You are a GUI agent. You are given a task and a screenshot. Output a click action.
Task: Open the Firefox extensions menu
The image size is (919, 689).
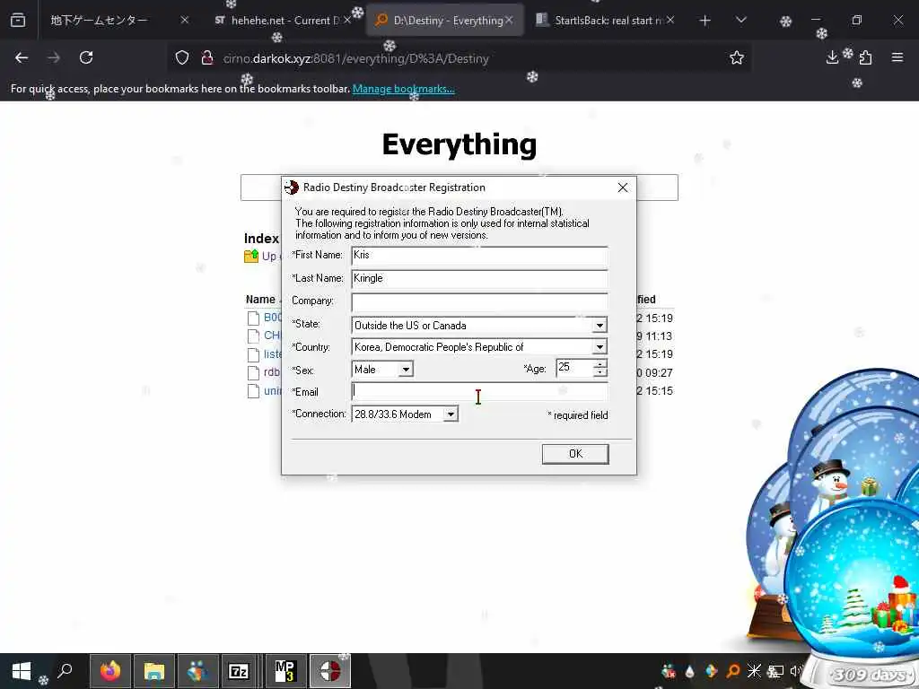point(866,57)
